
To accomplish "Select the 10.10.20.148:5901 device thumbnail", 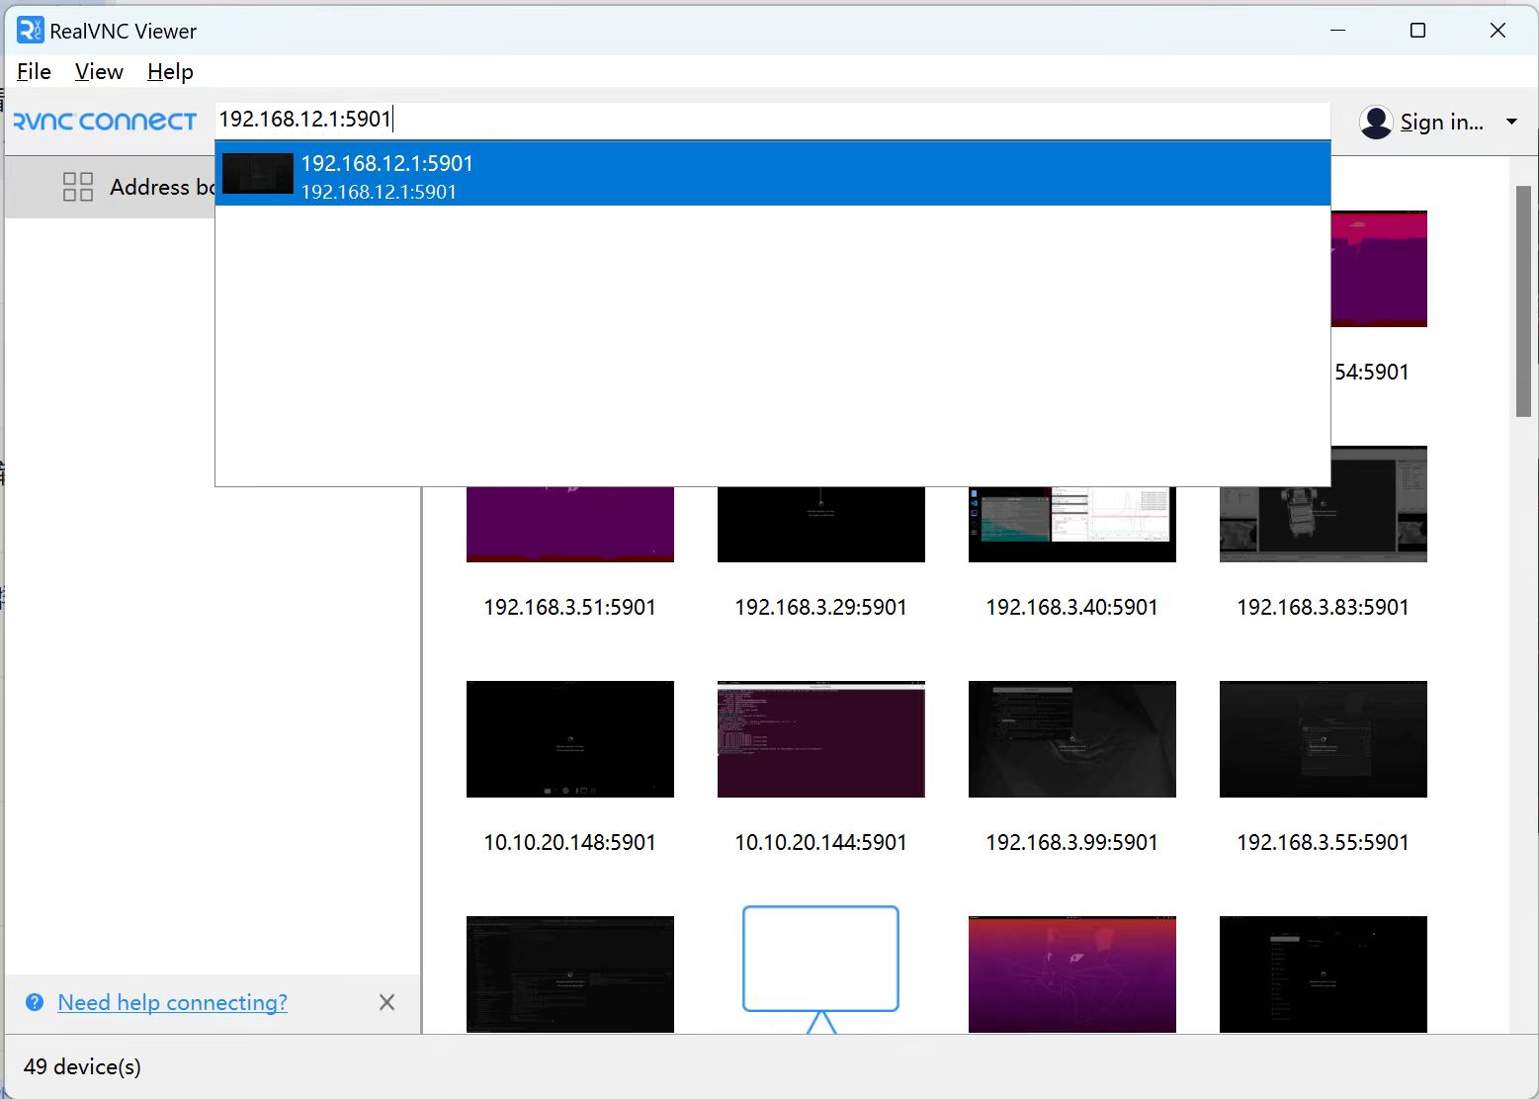I will (x=569, y=739).
